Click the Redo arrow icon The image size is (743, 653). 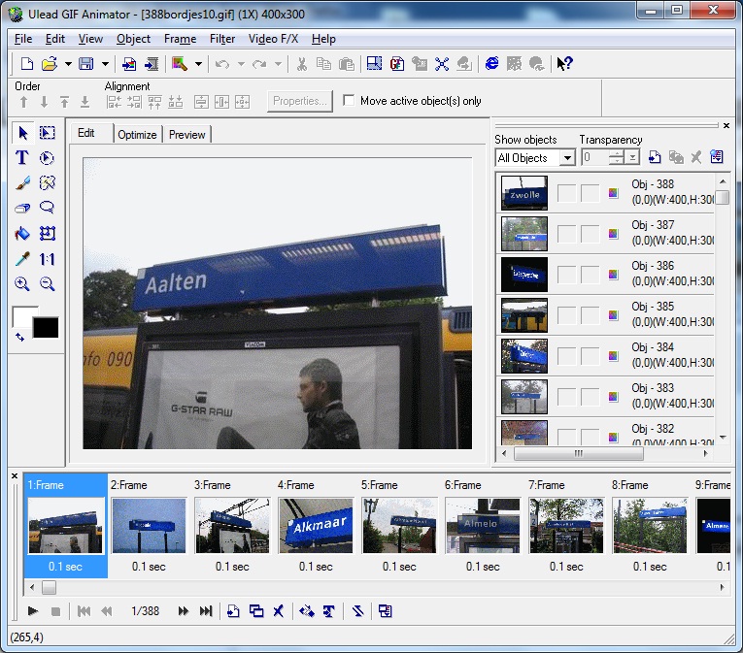pyautogui.click(x=259, y=63)
